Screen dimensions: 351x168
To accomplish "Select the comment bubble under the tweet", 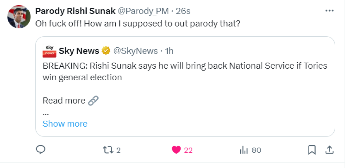I will click(41, 150).
